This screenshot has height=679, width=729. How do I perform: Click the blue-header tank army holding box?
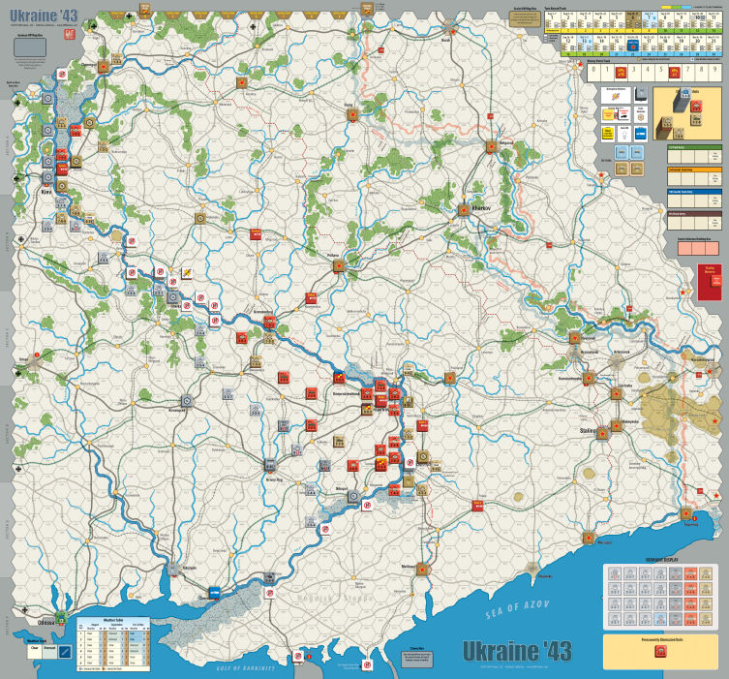click(x=694, y=199)
